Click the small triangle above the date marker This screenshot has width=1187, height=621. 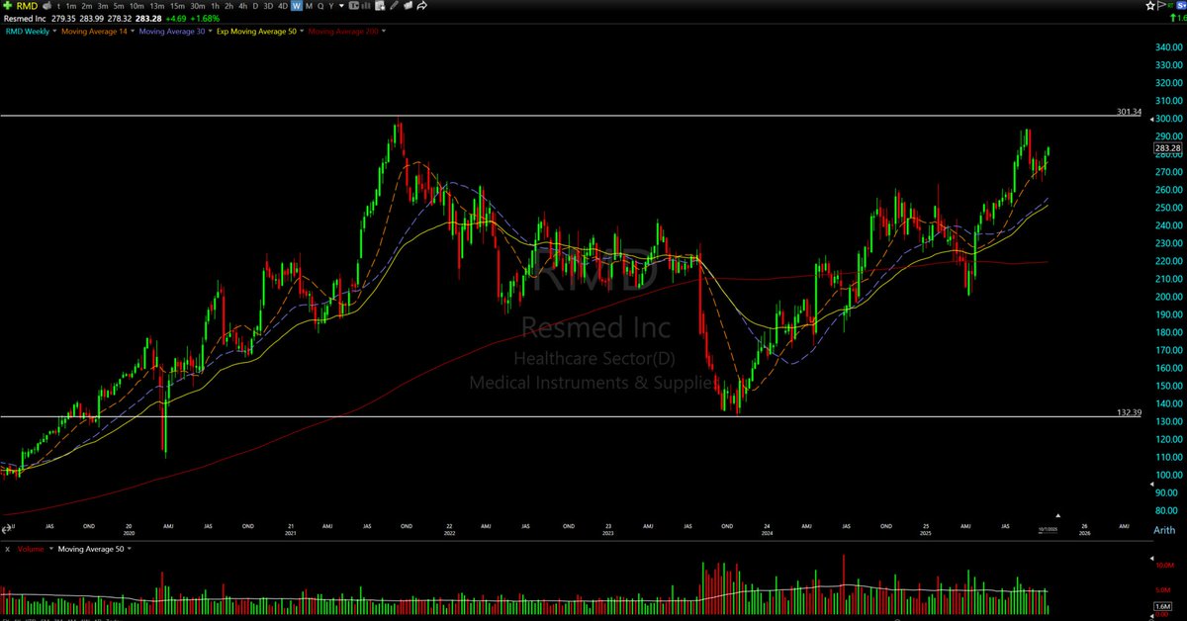pos(1057,516)
